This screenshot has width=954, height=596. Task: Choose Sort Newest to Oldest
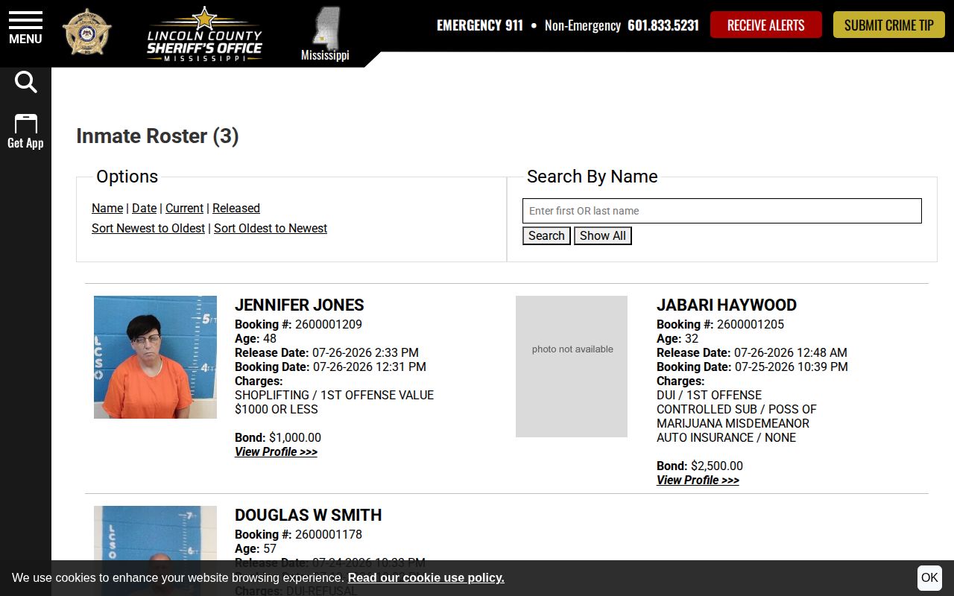tap(148, 228)
